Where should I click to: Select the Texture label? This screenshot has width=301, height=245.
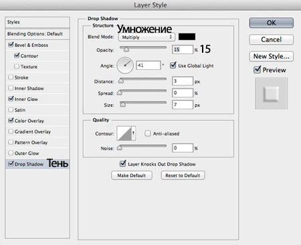pos(29,67)
